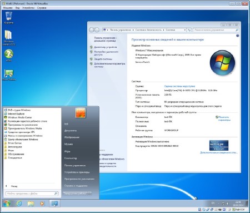Open the Устройства menu in VirtualBox
The height and width of the screenshot is (213, 250).
(28, 8)
